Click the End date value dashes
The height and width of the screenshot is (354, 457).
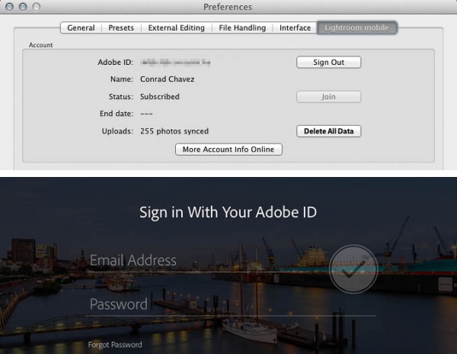click(146, 114)
